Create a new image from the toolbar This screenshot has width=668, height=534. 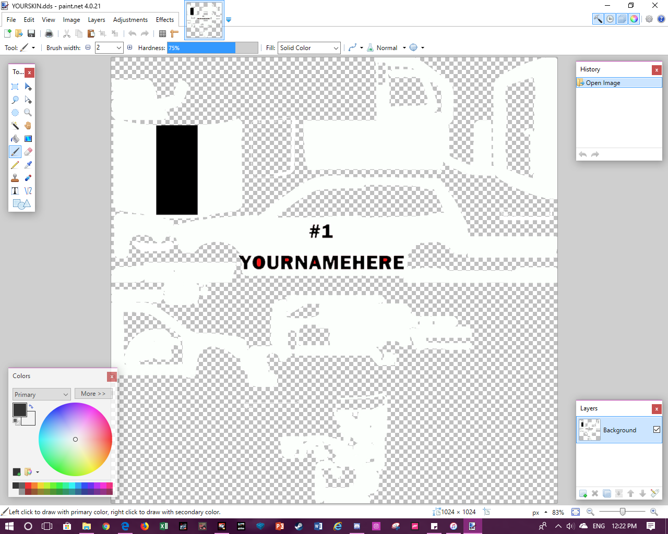(x=8, y=33)
